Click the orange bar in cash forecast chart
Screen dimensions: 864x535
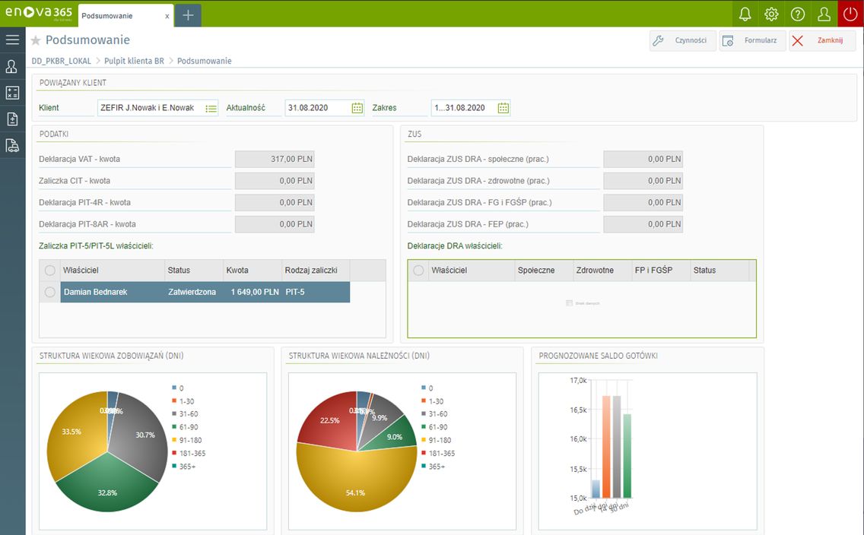(x=606, y=446)
